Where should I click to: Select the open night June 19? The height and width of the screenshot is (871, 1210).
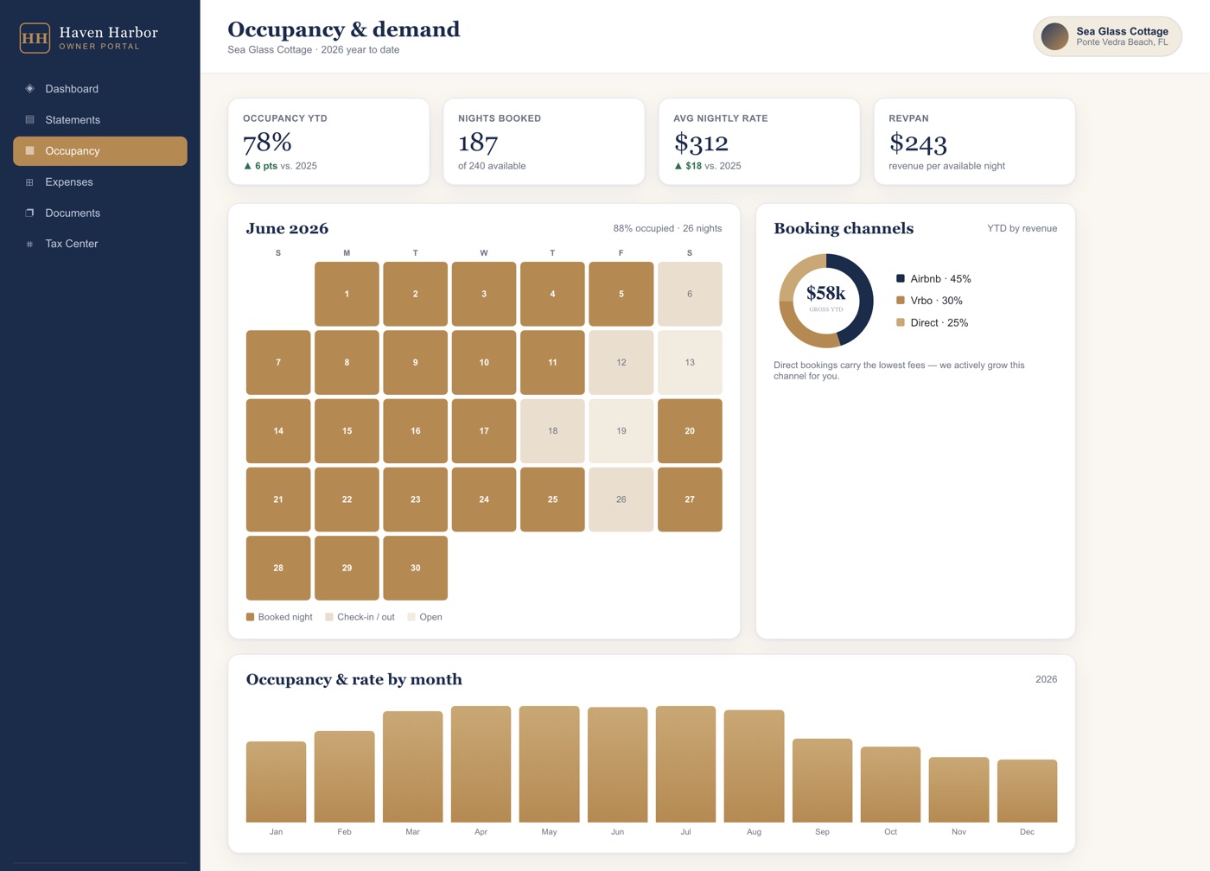(621, 431)
